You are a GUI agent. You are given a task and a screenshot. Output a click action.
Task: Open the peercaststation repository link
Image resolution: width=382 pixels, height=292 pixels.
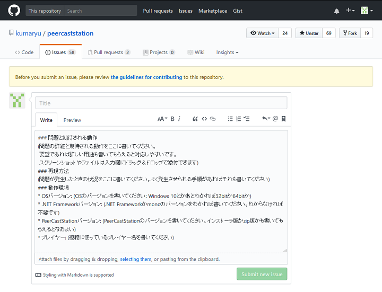(x=70, y=33)
